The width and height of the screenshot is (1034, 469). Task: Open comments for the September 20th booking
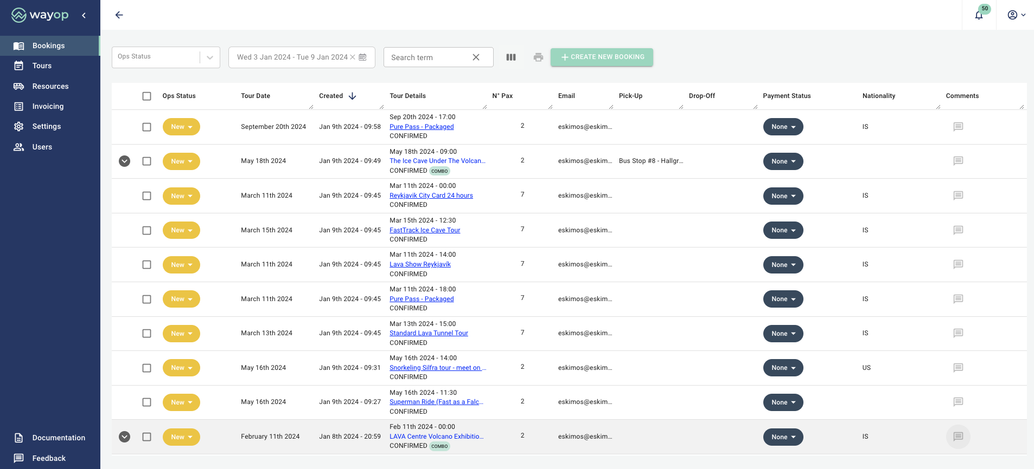coord(958,127)
